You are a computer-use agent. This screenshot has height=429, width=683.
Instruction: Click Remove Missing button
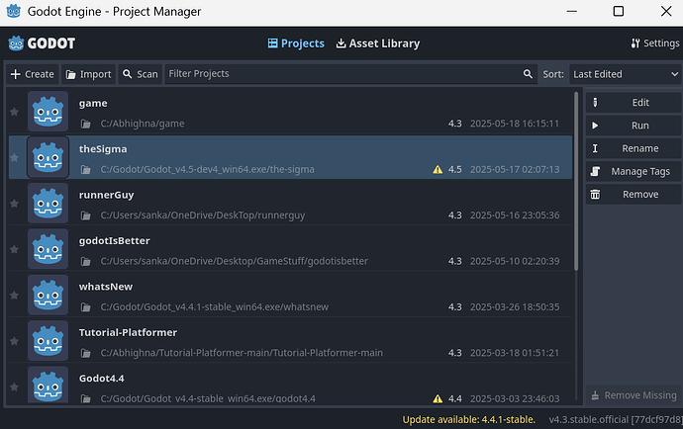tap(634, 395)
